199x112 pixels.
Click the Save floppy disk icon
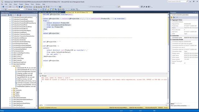[19, 7]
